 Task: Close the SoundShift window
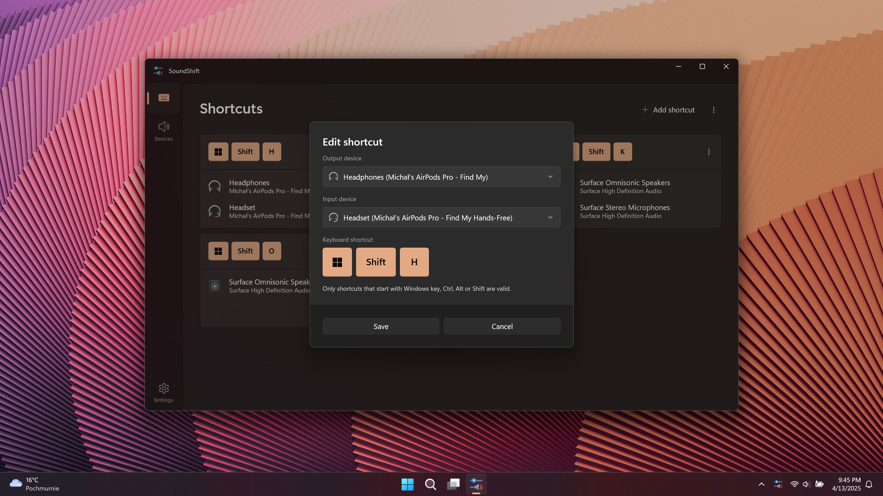[x=726, y=66]
